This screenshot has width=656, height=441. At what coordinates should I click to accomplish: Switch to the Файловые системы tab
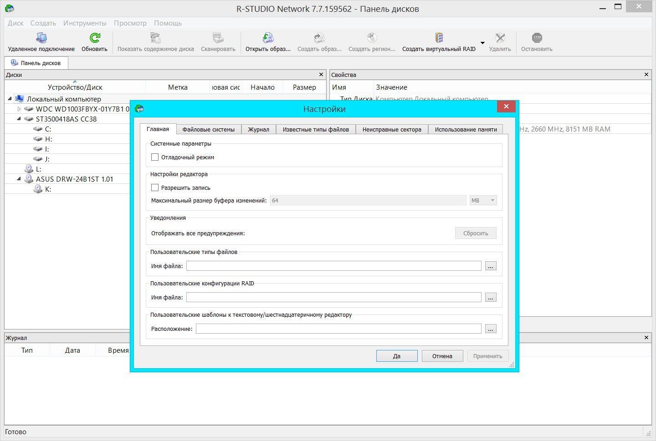(x=209, y=129)
